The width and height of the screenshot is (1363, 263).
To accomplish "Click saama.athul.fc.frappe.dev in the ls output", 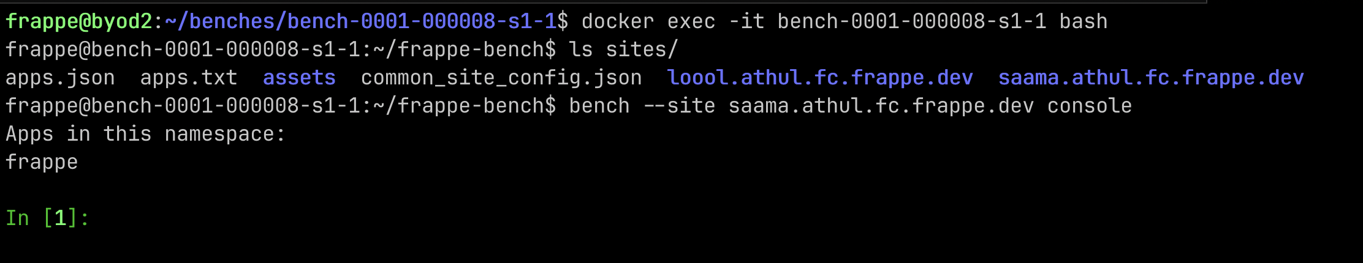I will (1151, 78).
